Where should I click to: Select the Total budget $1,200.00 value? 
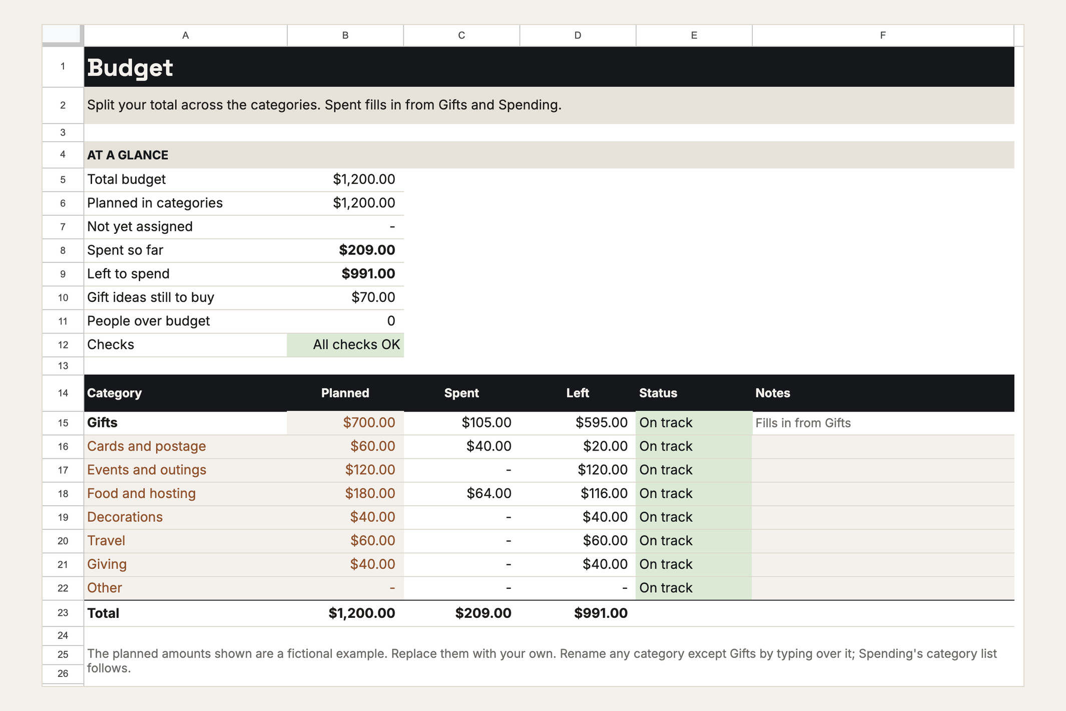coord(345,179)
